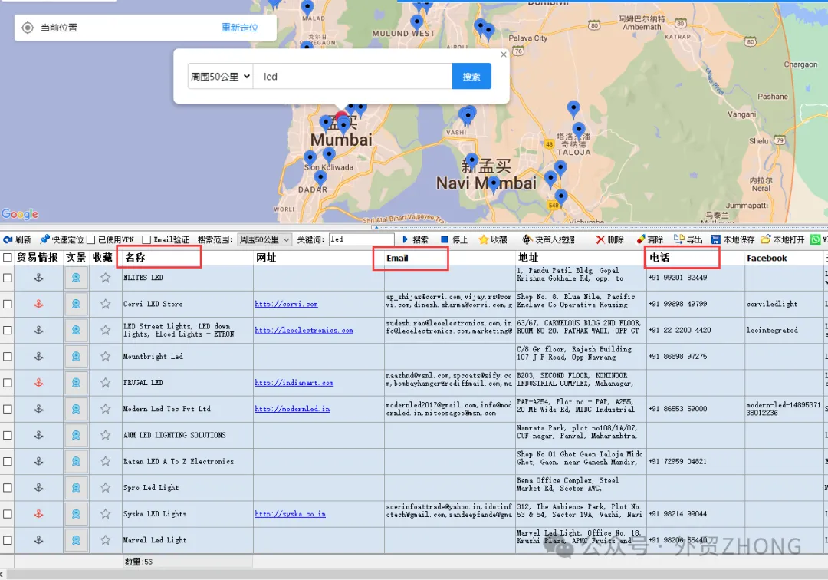The width and height of the screenshot is (828, 580).
Task: Click the Email column header
Action: 397,258
